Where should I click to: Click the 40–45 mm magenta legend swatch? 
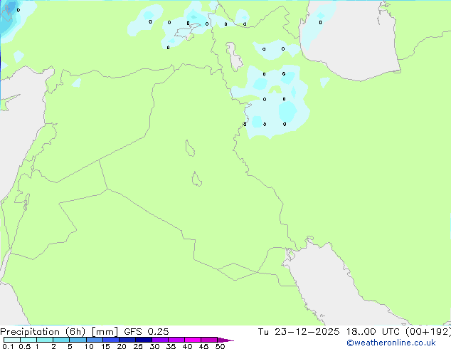193,340
